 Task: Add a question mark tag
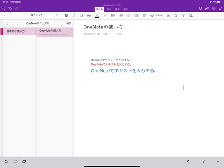tap(183, 15)
